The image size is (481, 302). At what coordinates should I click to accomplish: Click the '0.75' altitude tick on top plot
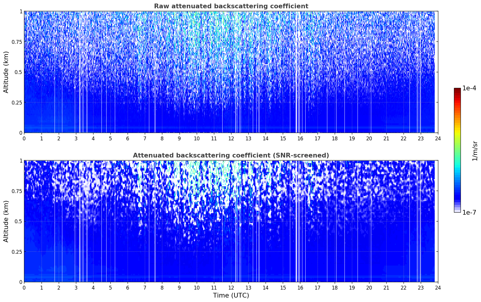coord(17,42)
